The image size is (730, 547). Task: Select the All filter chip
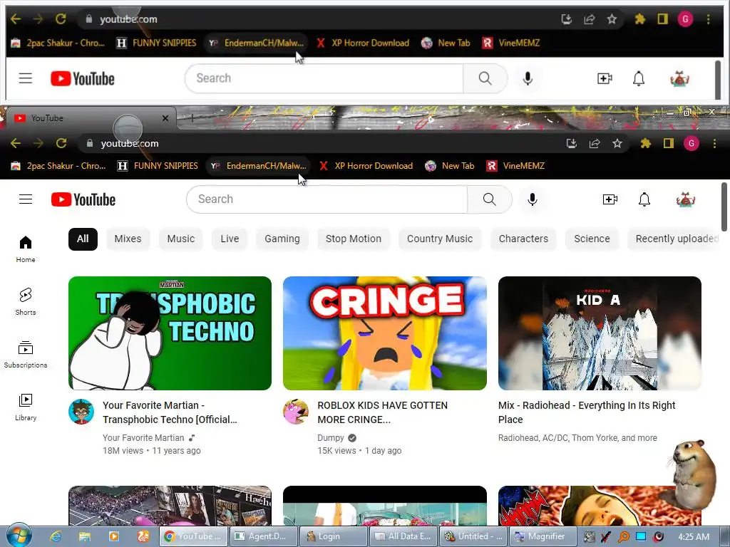click(x=83, y=239)
